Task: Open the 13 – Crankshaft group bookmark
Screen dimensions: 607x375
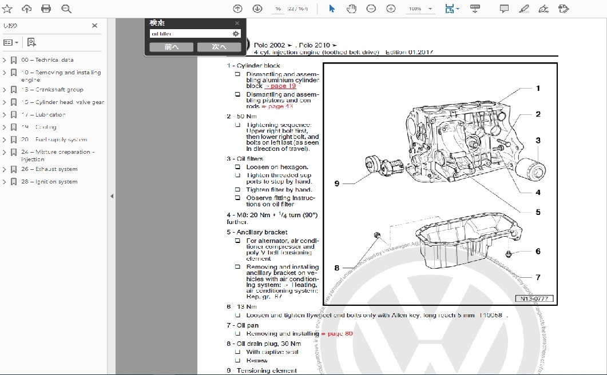Action: (52, 90)
